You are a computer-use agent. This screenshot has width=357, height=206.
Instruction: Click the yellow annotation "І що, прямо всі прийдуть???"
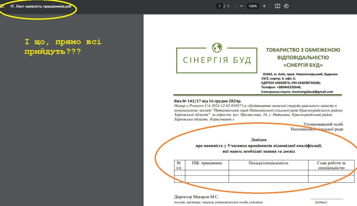point(63,47)
